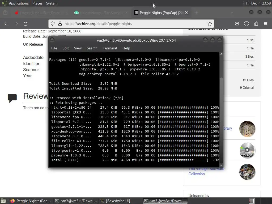Viewport: 272px width, 204px height.
Task: Open the terminal File menu
Action: click(x=54, y=48)
